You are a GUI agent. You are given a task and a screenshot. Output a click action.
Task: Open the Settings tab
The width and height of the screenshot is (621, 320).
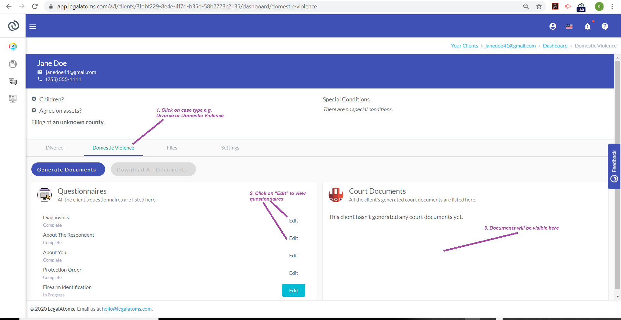pyautogui.click(x=230, y=148)
